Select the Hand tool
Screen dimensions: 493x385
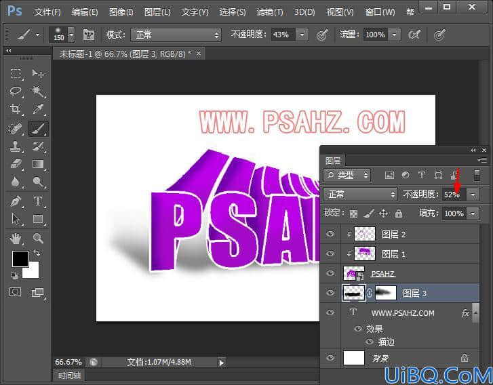[x=16, y=239]
